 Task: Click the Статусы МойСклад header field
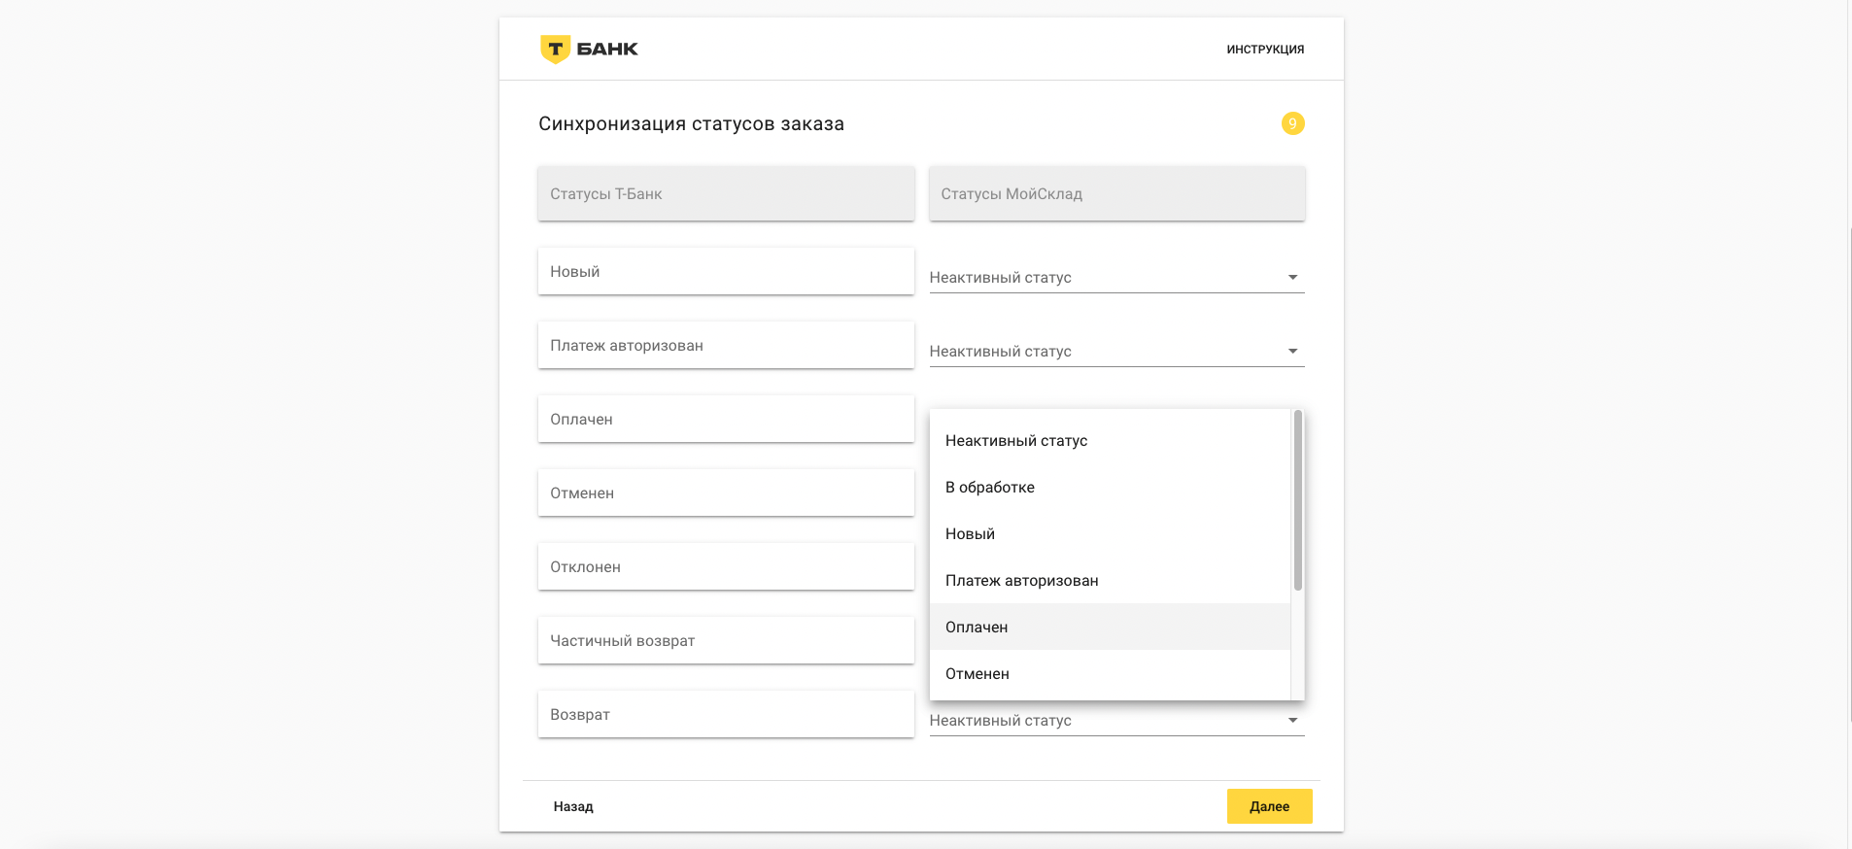pos(1116,194)
